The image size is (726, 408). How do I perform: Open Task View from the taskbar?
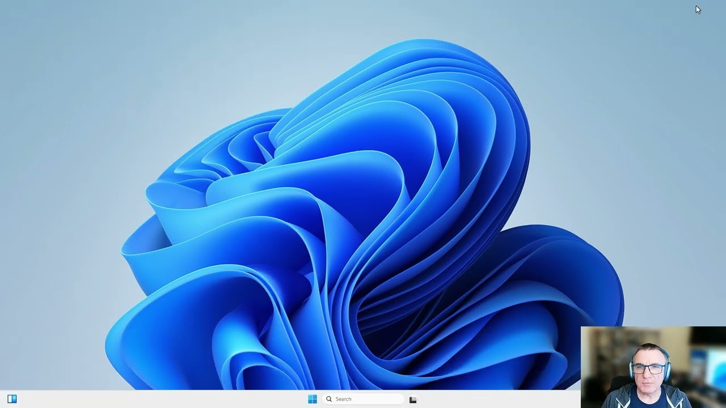point(413,399)
